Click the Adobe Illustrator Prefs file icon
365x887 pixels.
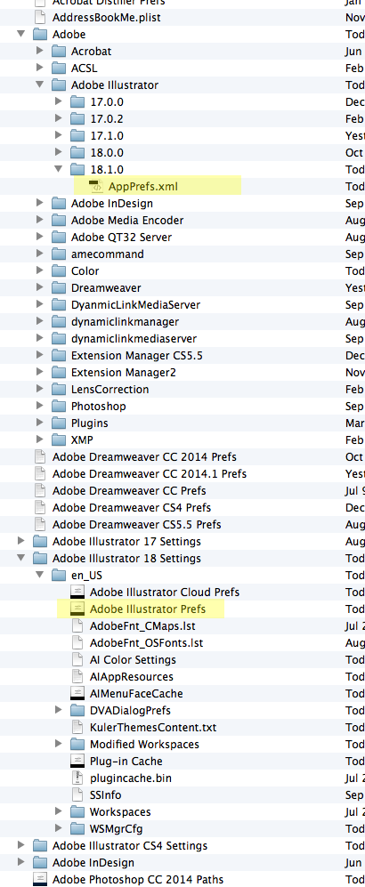pyautogui.click(x=77, y=609)
